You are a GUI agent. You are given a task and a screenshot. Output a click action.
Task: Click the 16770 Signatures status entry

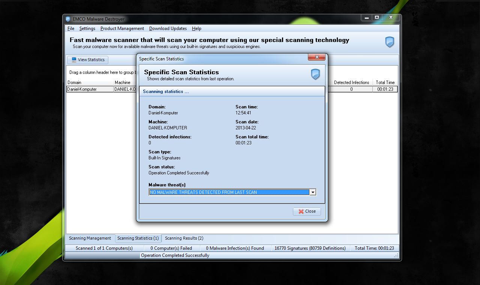pos(310,248)
